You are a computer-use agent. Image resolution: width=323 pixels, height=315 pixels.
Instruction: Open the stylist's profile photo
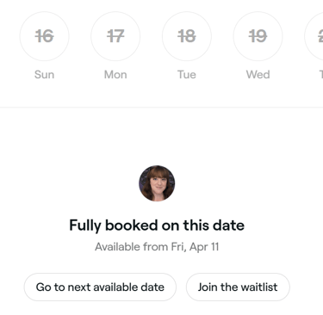157,183
